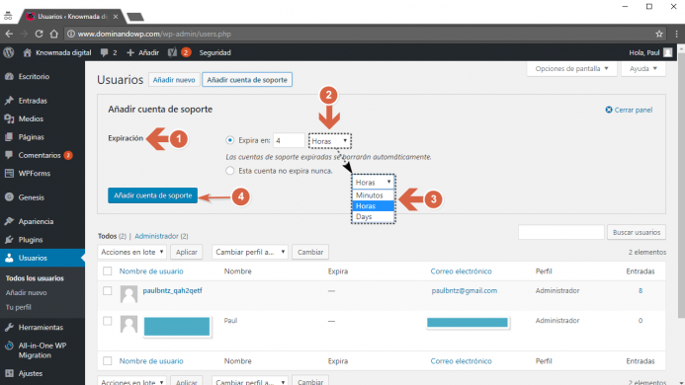The height and width of the screenshot is (385, 685).
Task: Sort by 'Nombre de usuario' header
Action: pyautogui.click(x=151, y=271)
